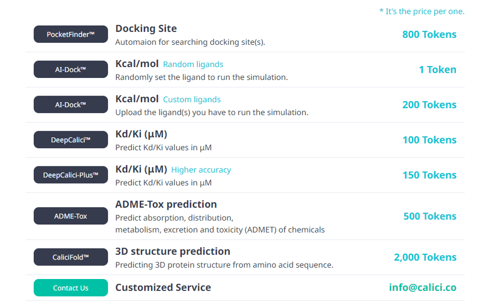The height and width of the screenshot is (308, 494).
Task: Click the ADME-Tox prediction heading
Action: tap(166, 204)
